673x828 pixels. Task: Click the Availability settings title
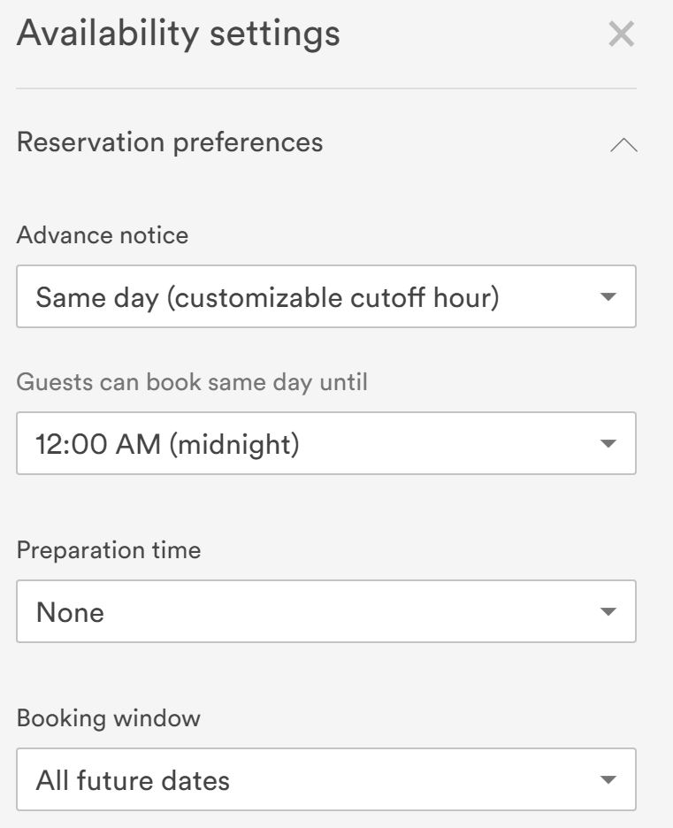click(x=178, y=34)
